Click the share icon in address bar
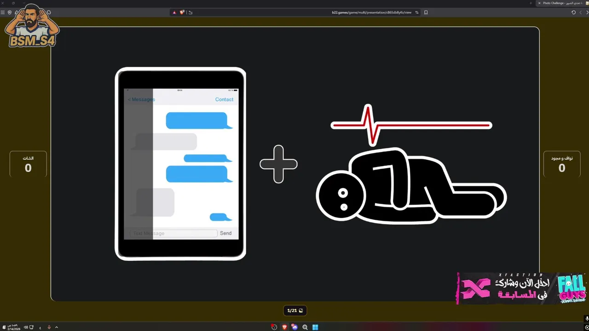Screen dimensions: 589x331 tap(191, 12)
